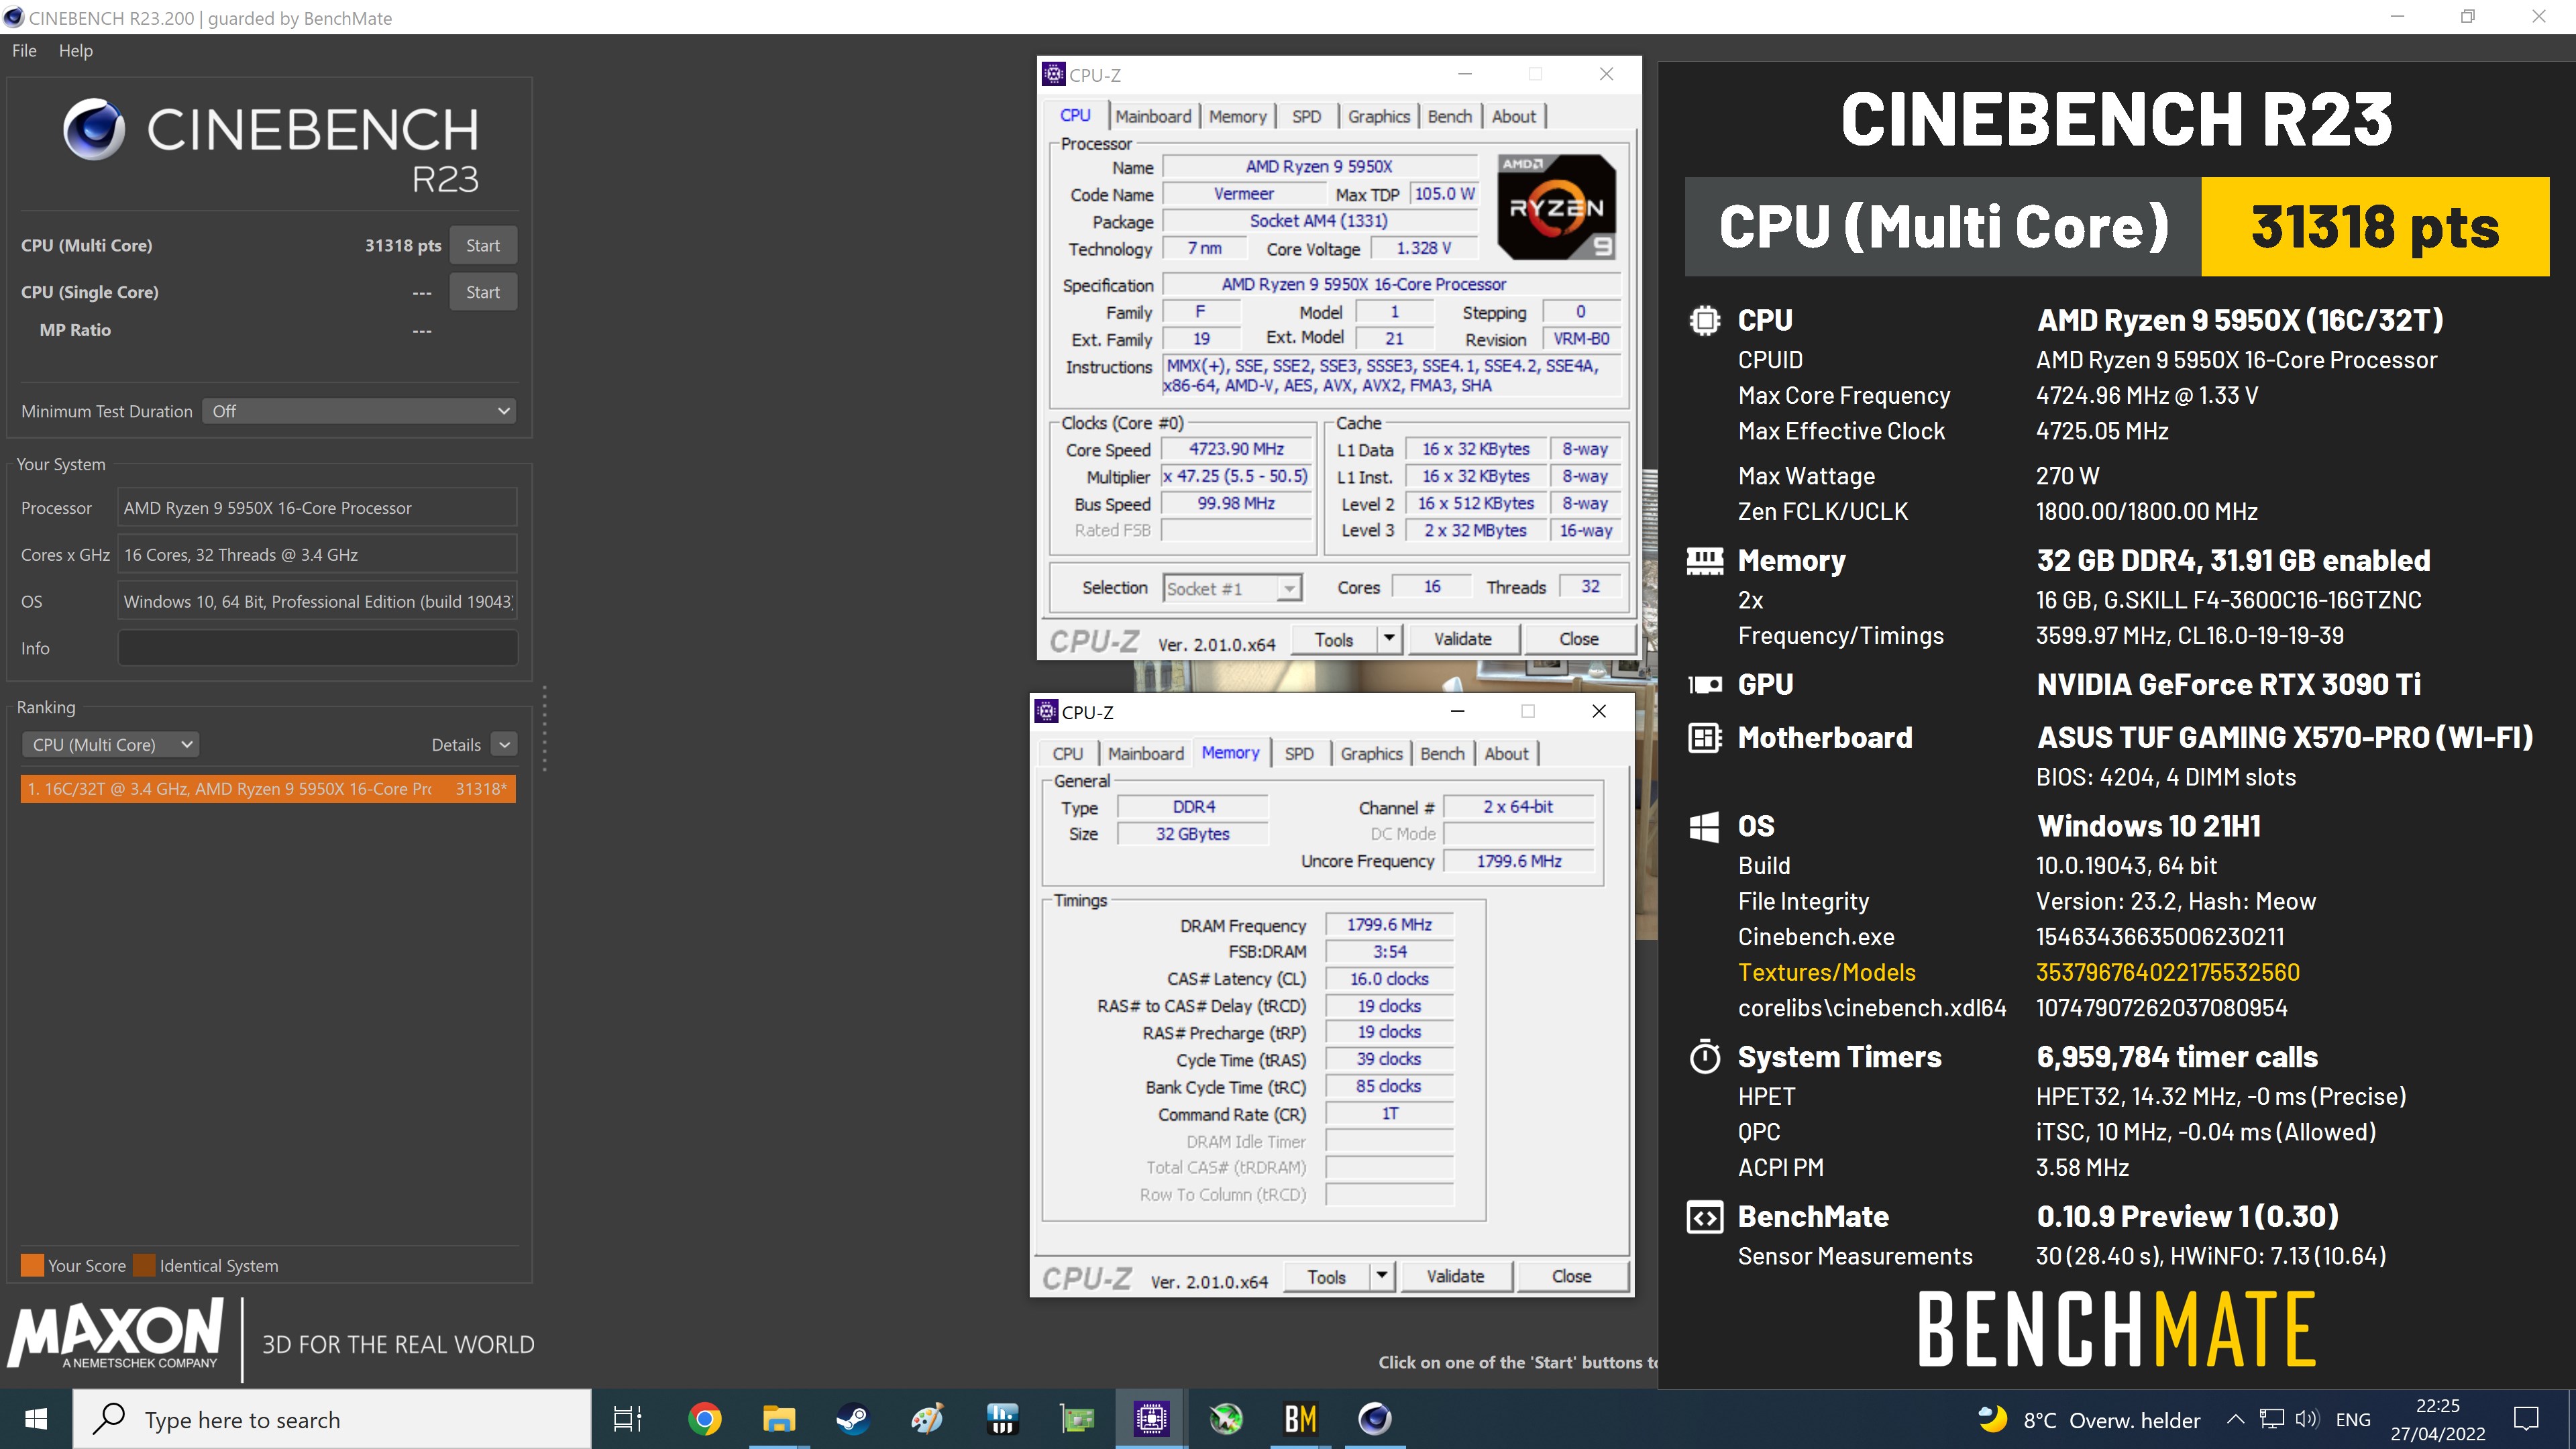Click the Processor name field in Your System

tap(317, 508)
